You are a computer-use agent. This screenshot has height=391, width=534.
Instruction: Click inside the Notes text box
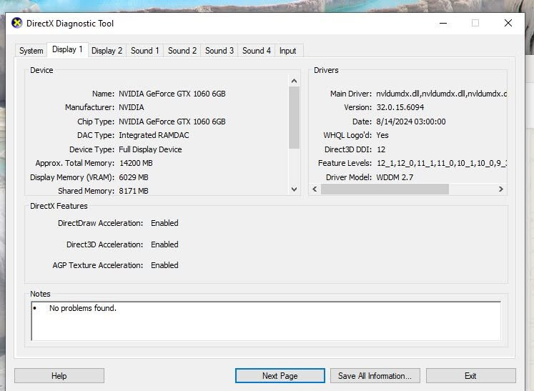click(x=266, y=321)
